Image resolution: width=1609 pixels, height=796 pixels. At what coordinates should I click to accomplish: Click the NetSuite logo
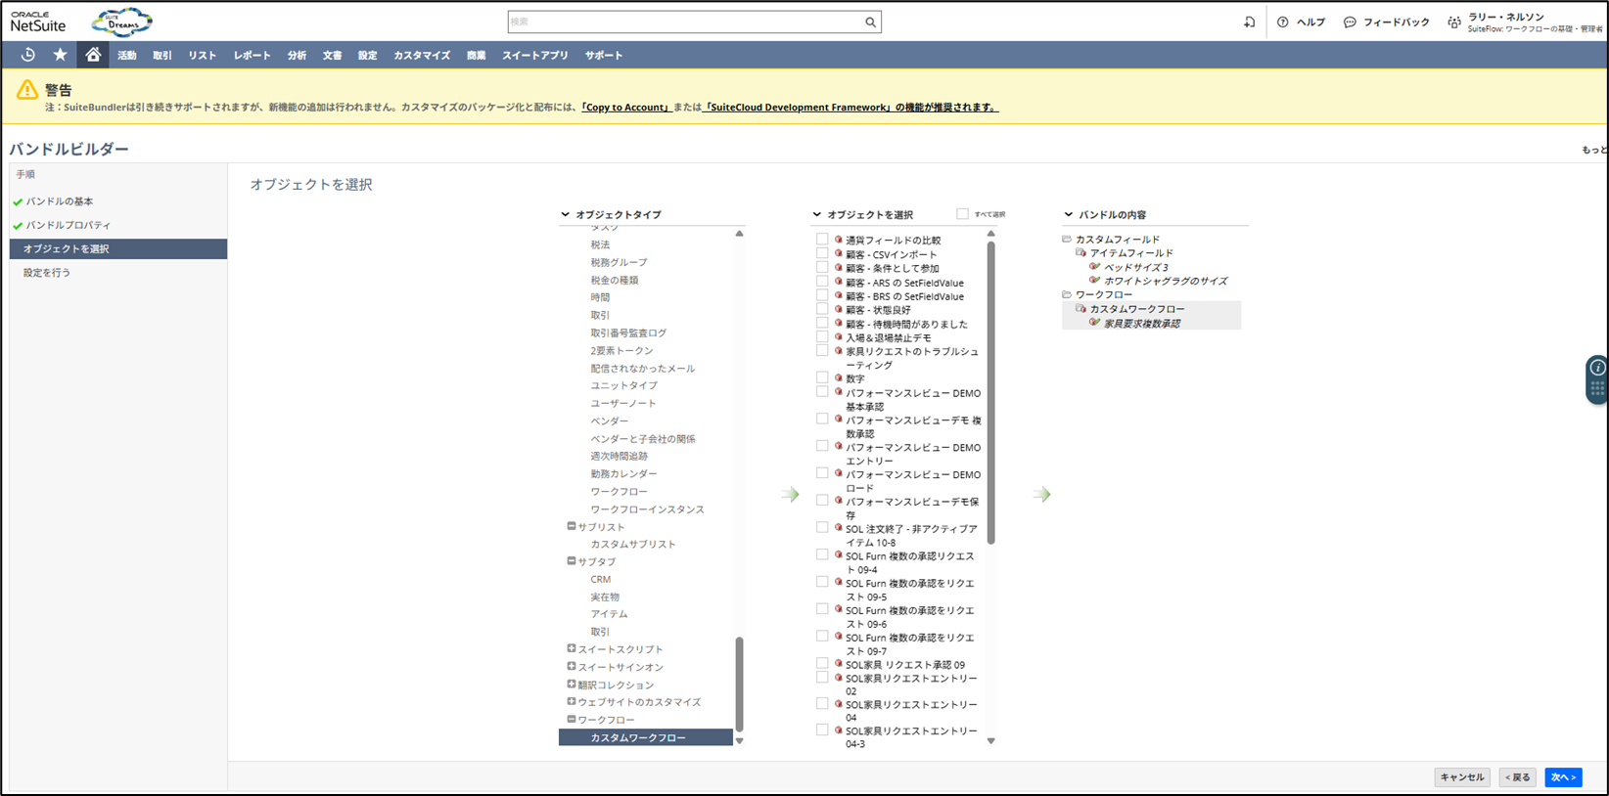coord(38,22)
